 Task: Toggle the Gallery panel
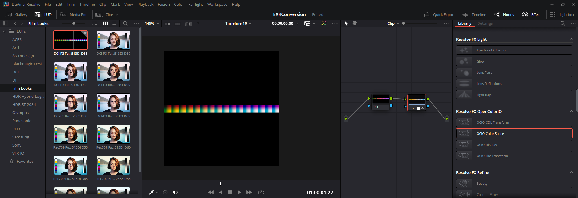tap(17, 14)
